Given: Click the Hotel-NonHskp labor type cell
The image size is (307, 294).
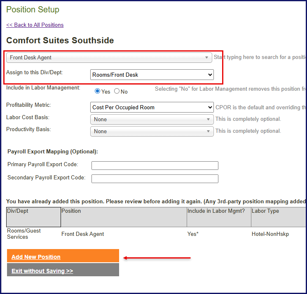Looking at the screenshot, I should 270,234.
